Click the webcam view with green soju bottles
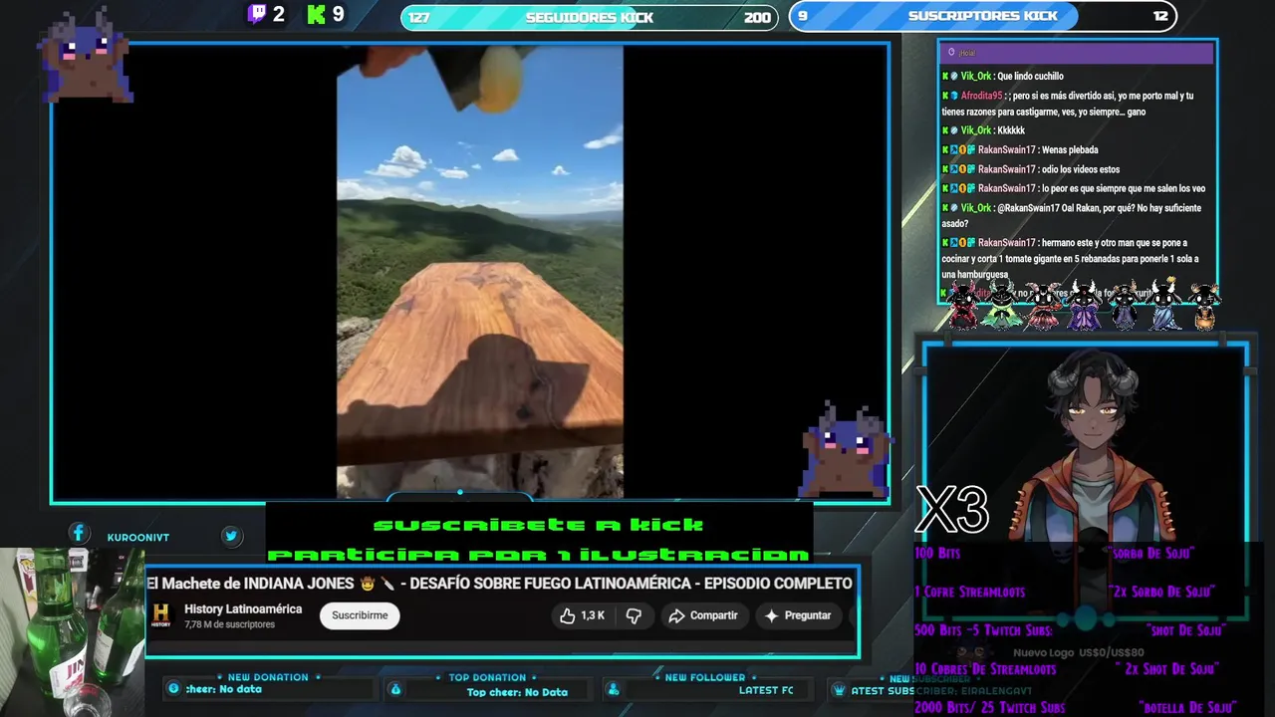Screen dimensions: 1275x717 (72, 631)
